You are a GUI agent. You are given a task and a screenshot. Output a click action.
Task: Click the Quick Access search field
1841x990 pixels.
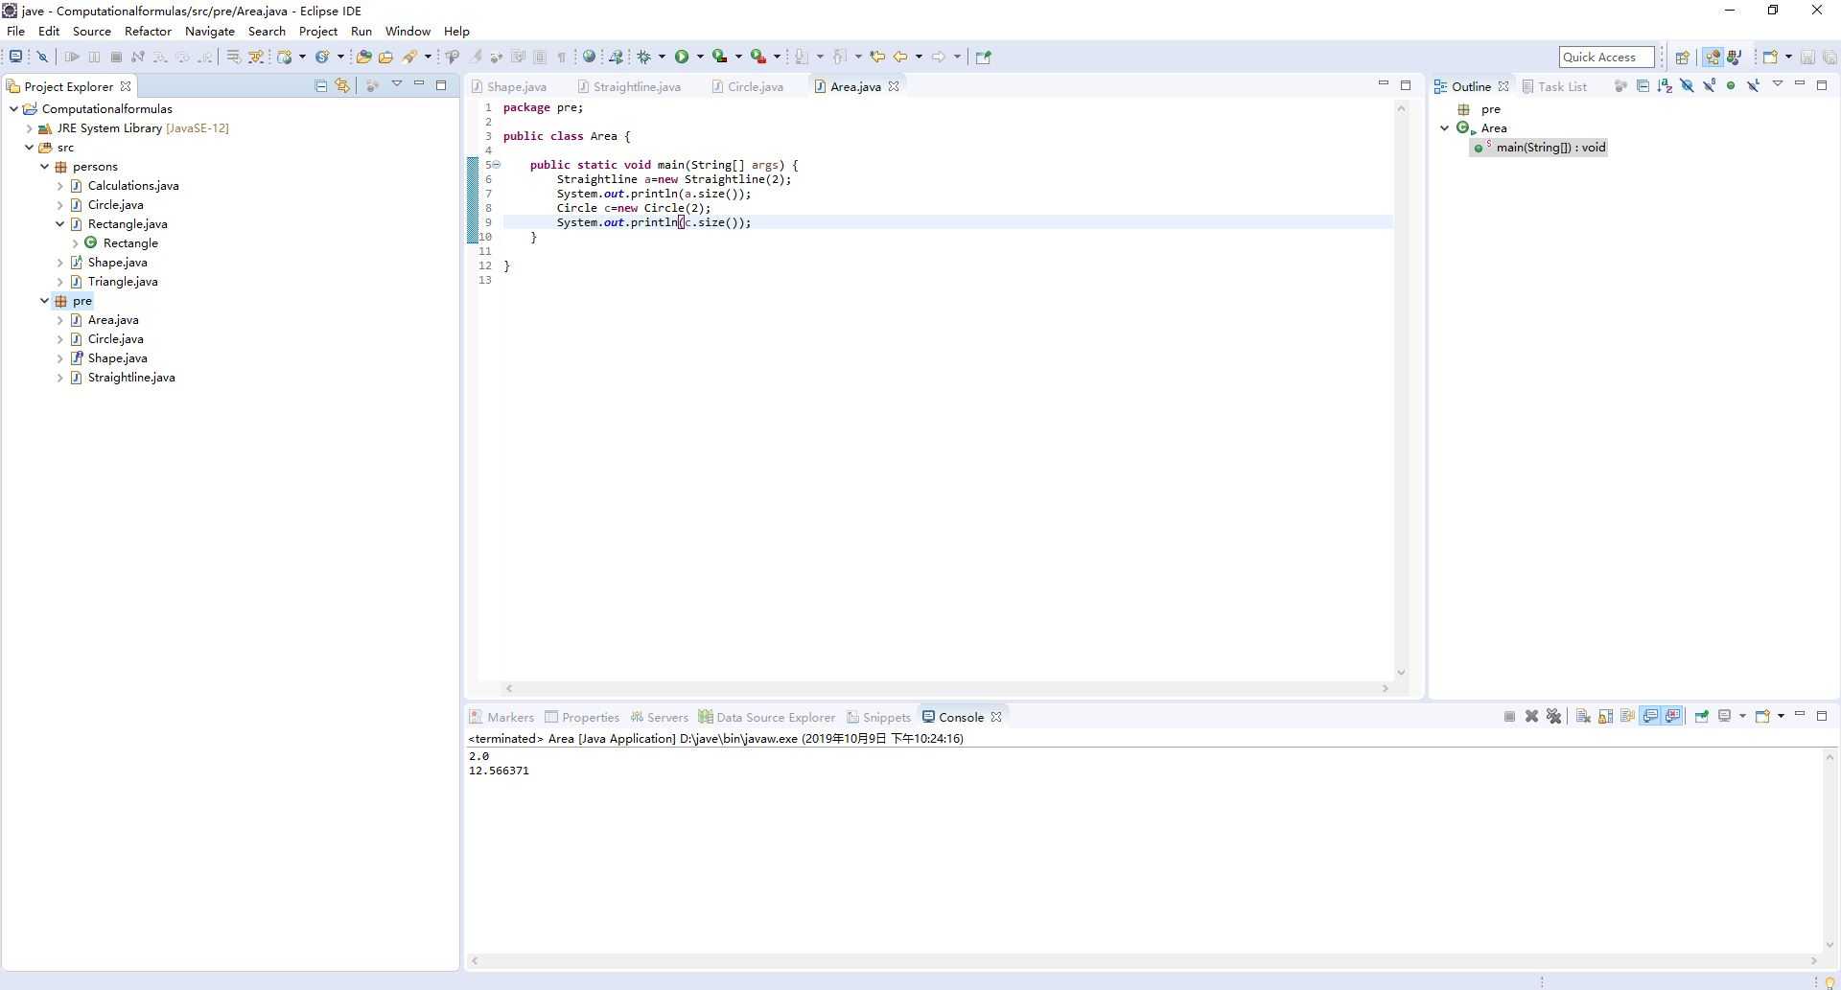tap(1607, 57)
